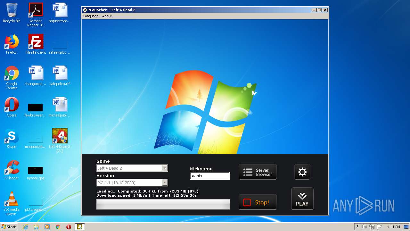Open Internet Explorer from taskbar
The height and width of the screenshot is (231, 410).
pyautogui.click(x=25, y=227)
